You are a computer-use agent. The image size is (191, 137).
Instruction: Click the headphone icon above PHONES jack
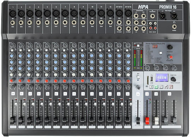(174, 22)
